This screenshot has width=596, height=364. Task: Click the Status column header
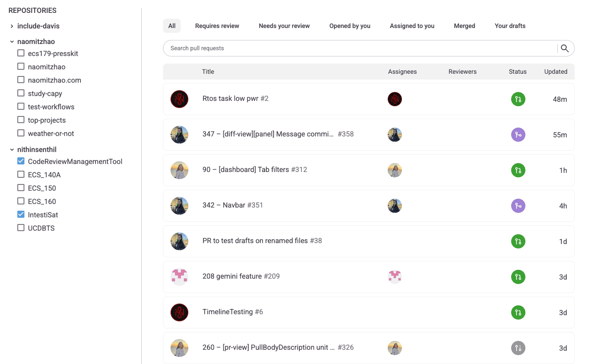point(518,72)
